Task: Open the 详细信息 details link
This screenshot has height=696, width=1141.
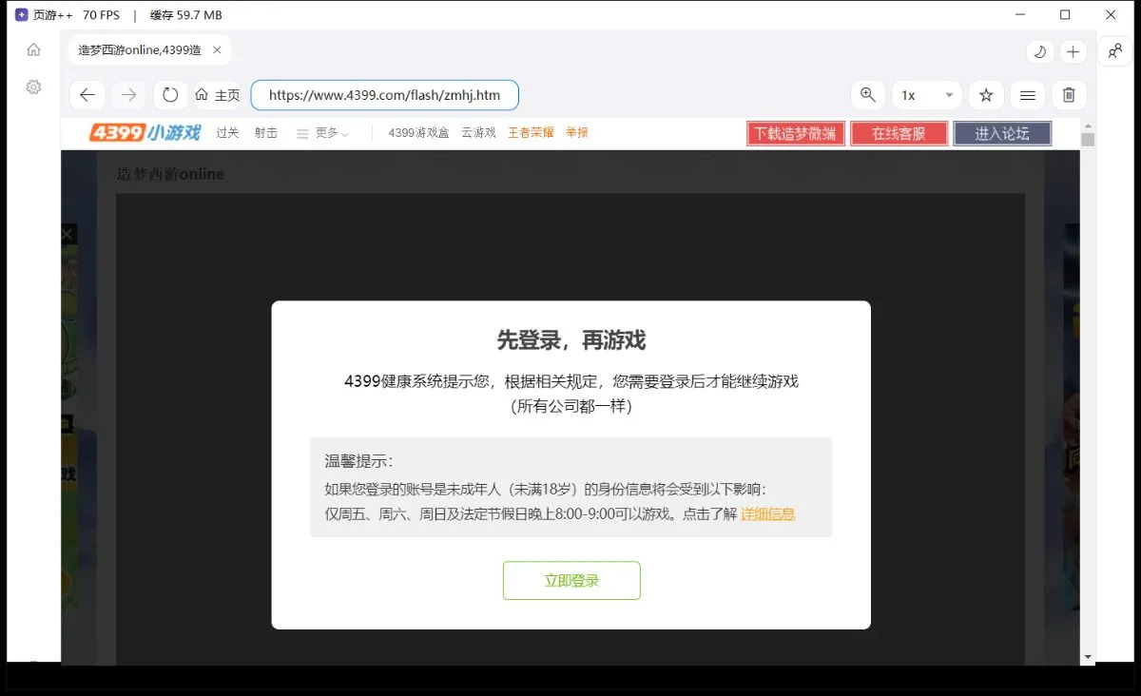Action: pos(767,514)
